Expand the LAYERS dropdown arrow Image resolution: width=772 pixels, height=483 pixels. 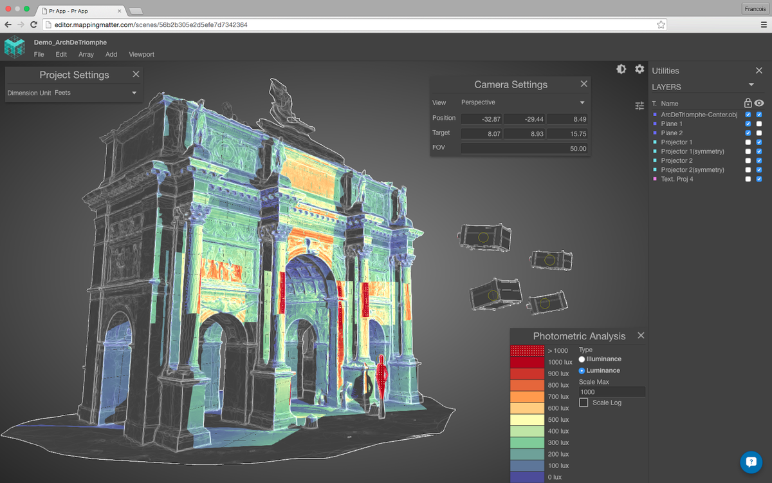click(751, 85)
